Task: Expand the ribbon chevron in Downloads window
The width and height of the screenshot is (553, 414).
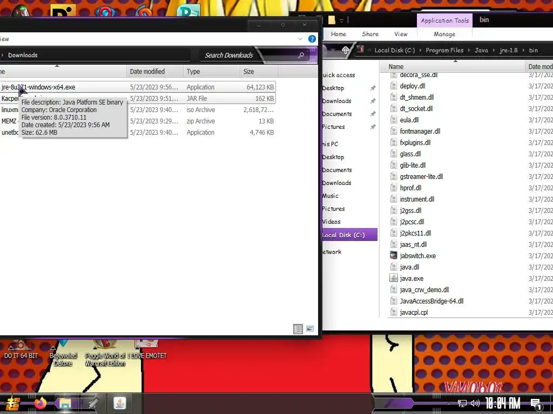Action: click(x=300, y=39)
